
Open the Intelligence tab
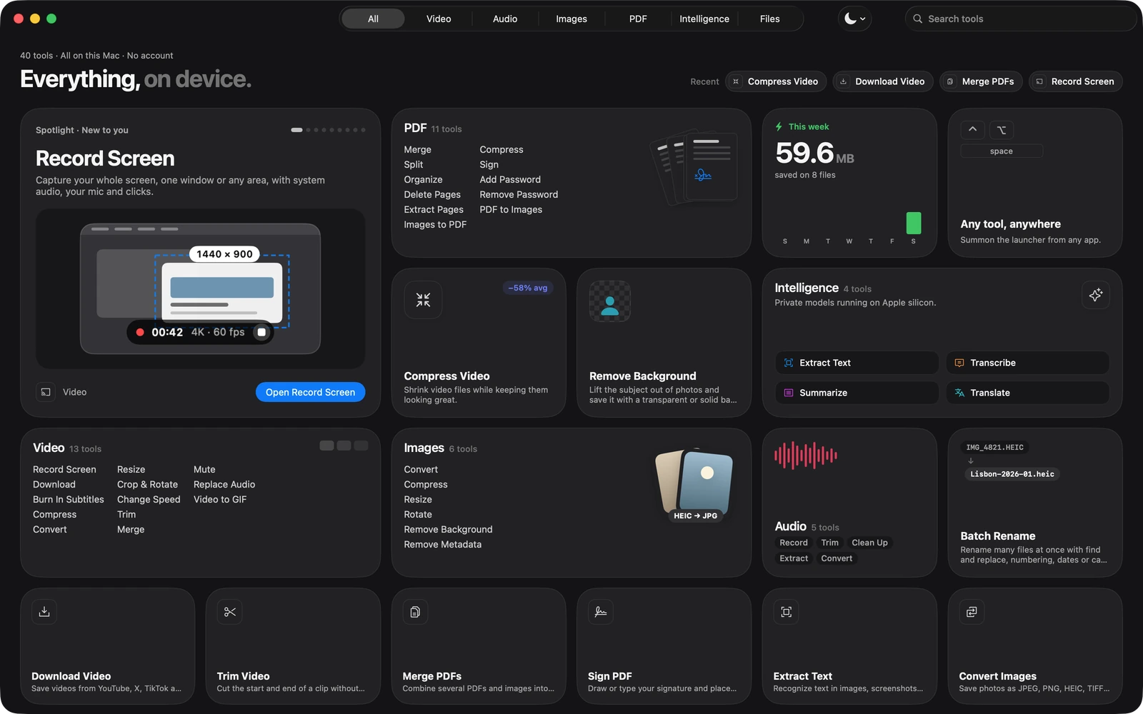tap(704, 19)
